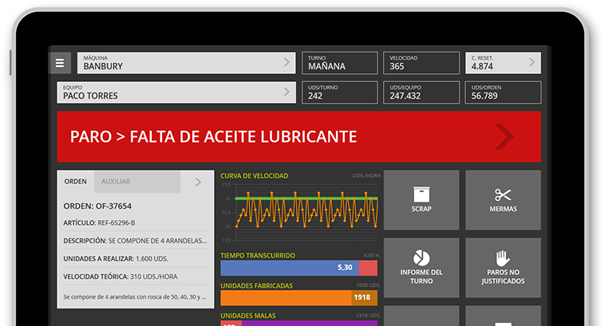Click the arrow on the red Paro banner
This screenshot has width=604, height=326.
point(504,136)
